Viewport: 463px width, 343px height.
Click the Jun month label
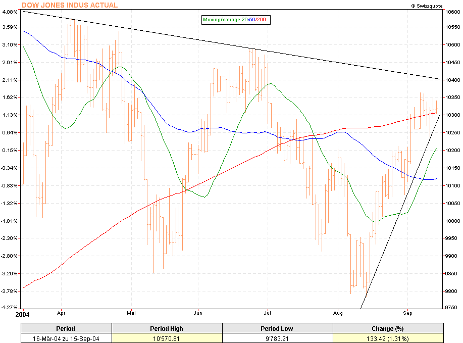pyautogui.click(x=198, y=313)
